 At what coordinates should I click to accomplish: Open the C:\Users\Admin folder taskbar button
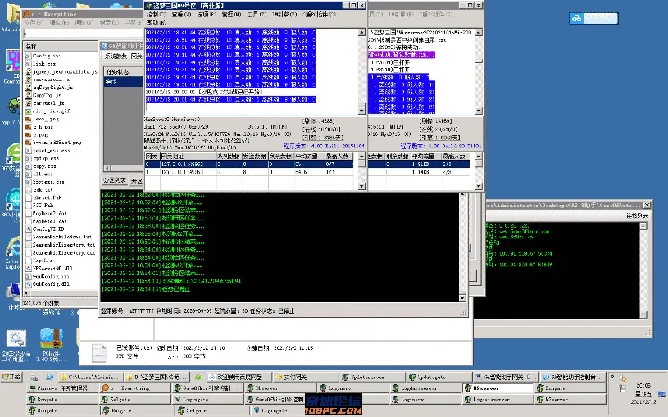[91, 377]
